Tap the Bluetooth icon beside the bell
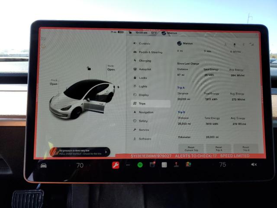 pyautogui.click(x=243, y=44)
